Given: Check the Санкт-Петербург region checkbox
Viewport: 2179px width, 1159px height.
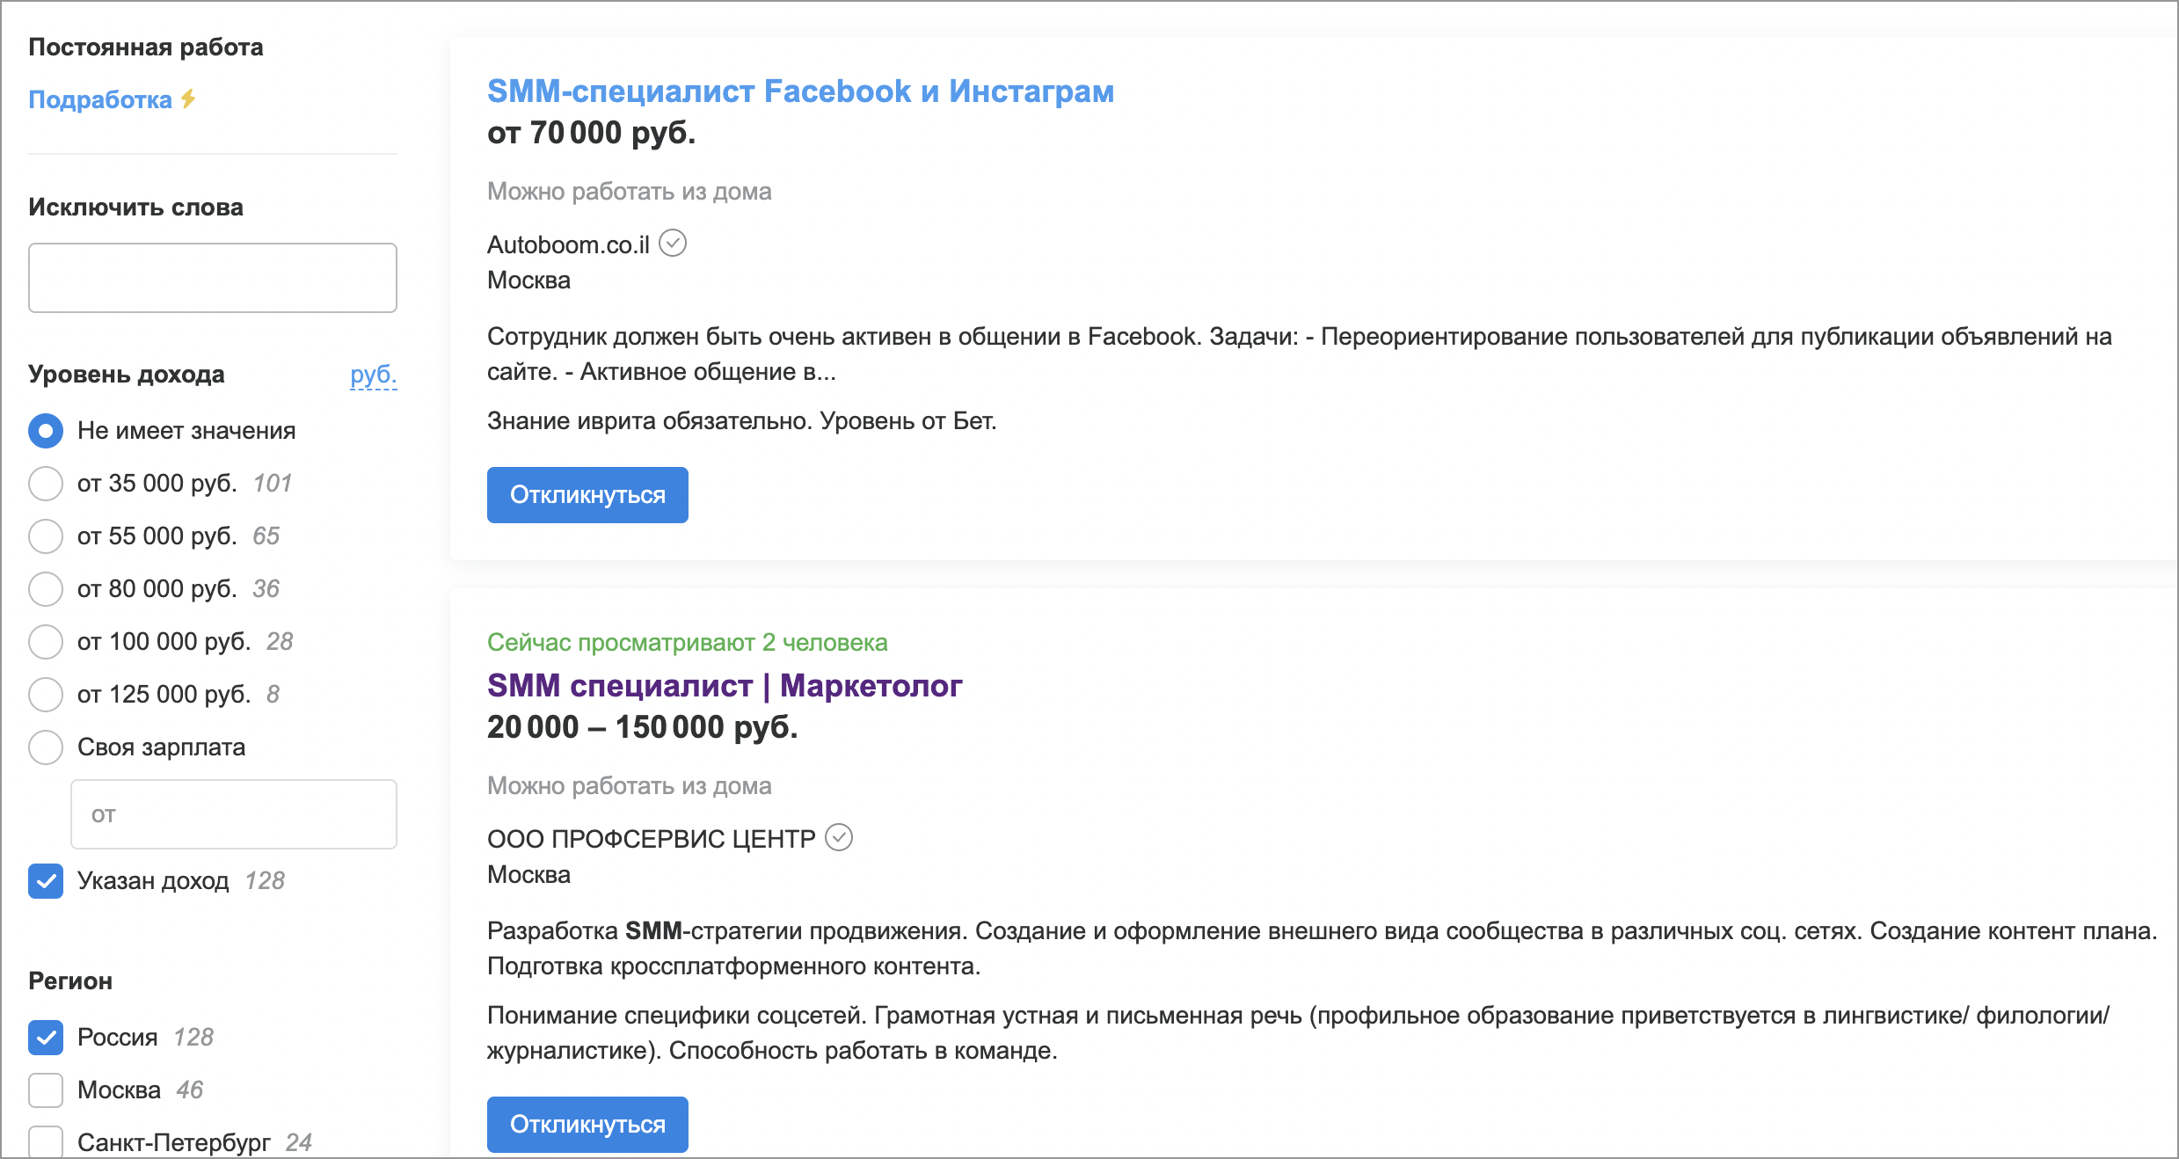Looking at the screenshot, I should pos(46,1142).
